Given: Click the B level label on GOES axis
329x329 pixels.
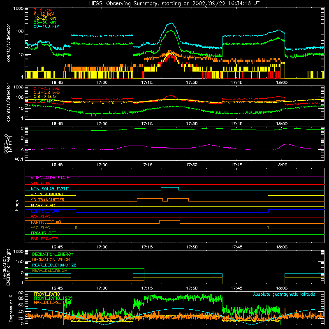Looking at the screenshot, I should [x=22, y=138].
